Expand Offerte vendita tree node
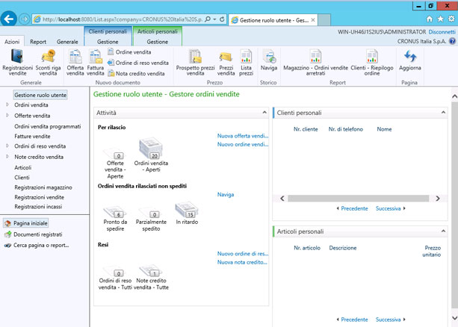This screenshot has height=327, width=458. point(7,115)
